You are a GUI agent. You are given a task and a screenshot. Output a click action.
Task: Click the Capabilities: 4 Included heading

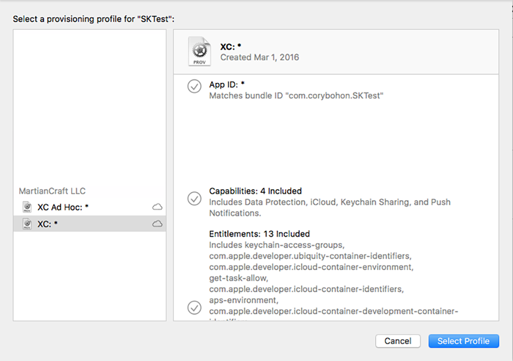[255, 191]
